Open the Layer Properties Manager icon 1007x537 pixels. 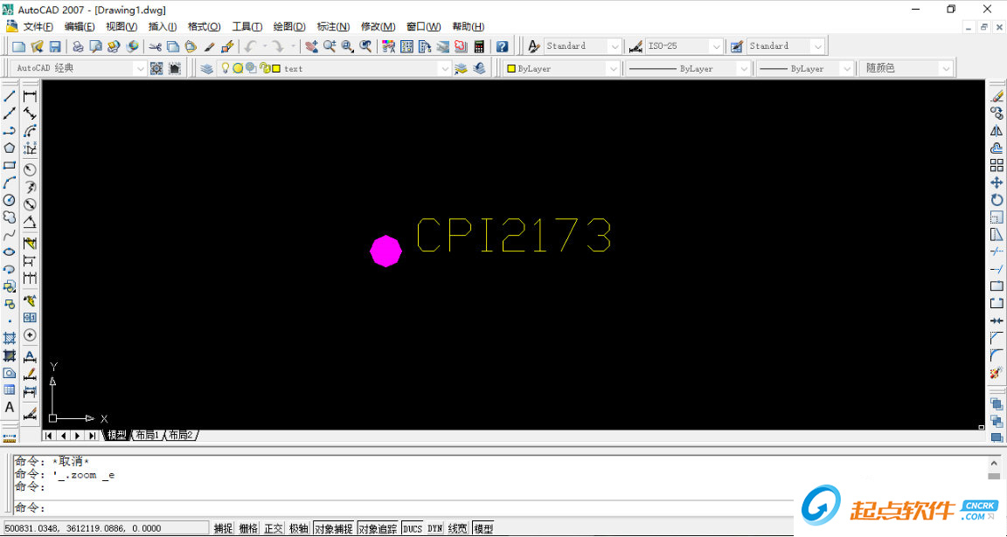[x=206, y=68]
